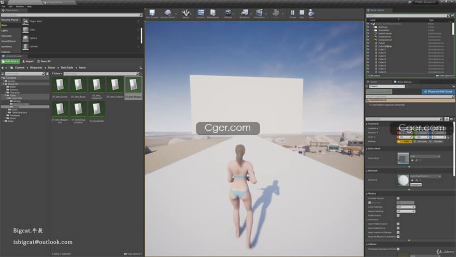Click browse-to-asset icon under Material Element 0
The height and width of the screenshot is (257, 456).
coord(417,180)
